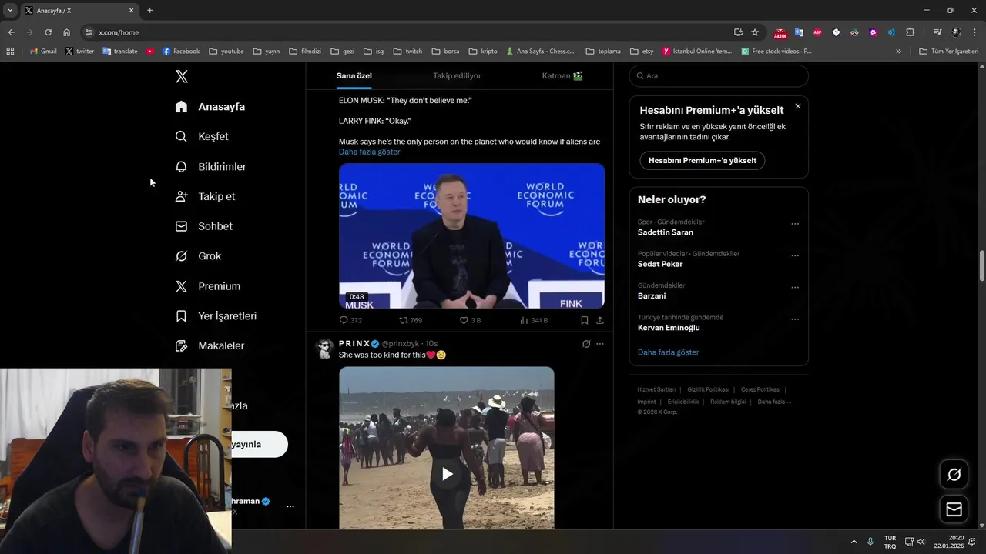
Task: Switch to the Sana özel tab
Action: point(354,75)
